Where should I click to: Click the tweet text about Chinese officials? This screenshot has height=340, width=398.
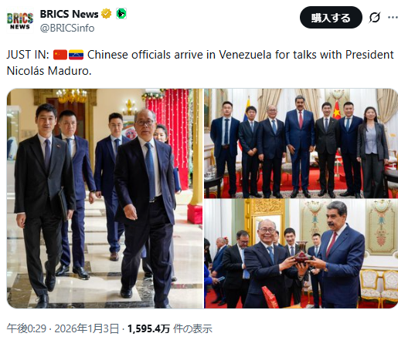(x=200, y=62)
